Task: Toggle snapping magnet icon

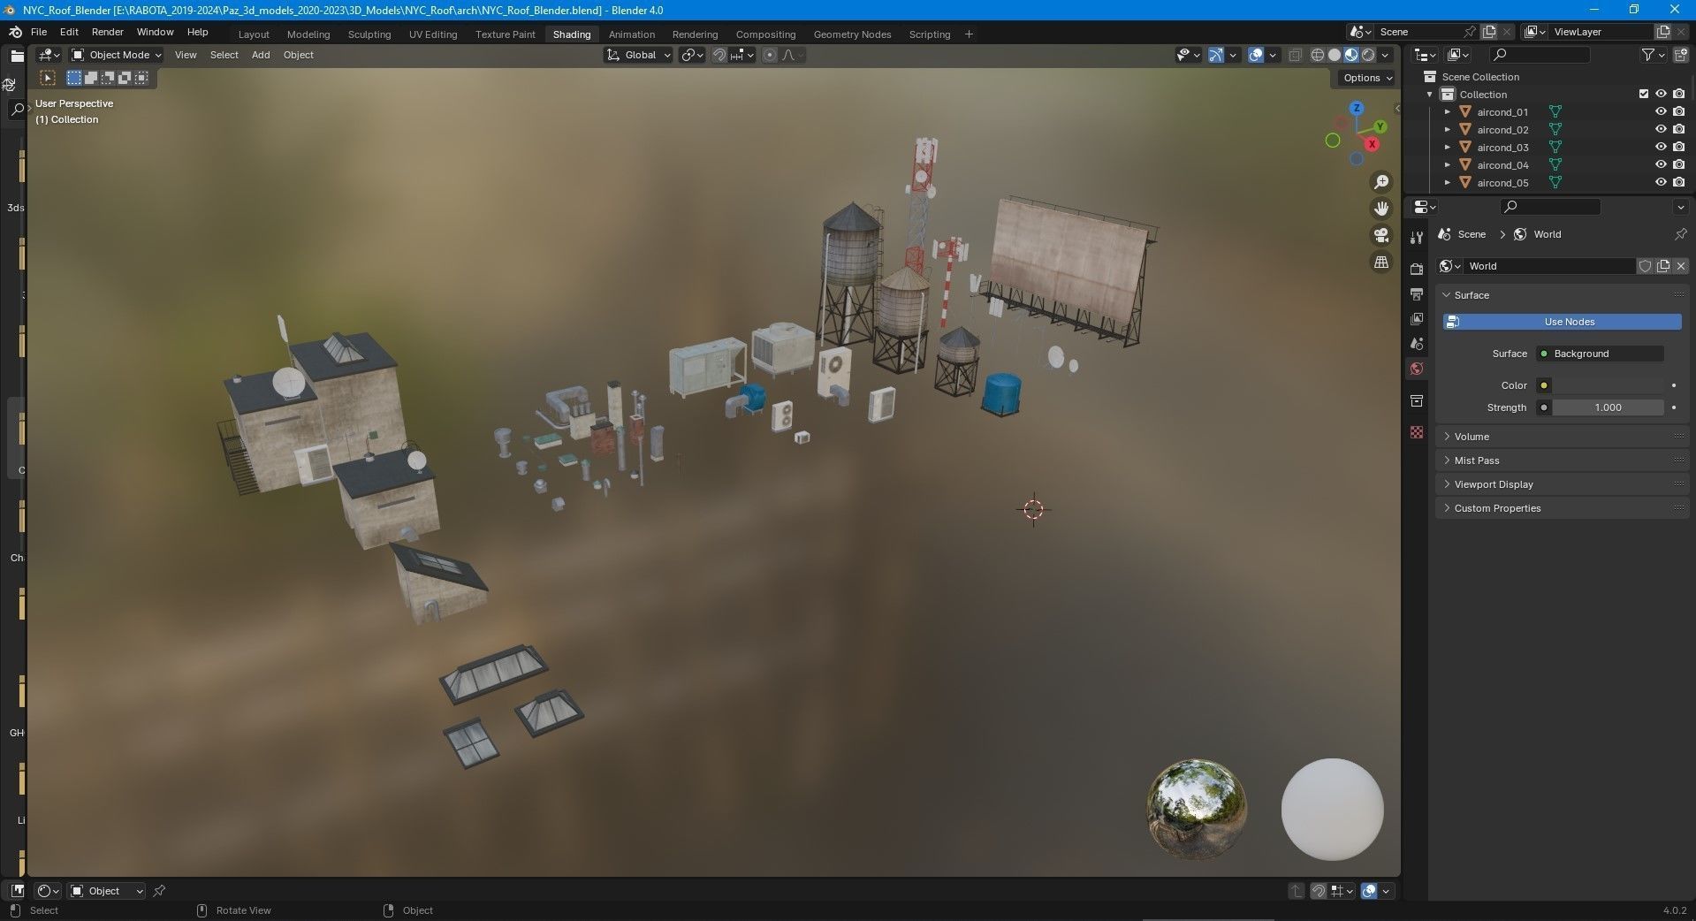Action: click(x=719, y=55)
